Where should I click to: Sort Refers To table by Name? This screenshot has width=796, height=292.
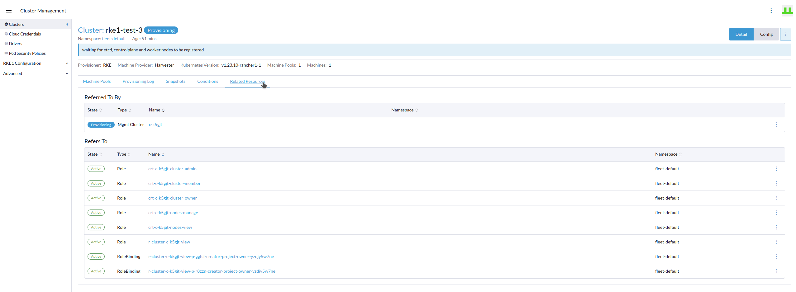pyautogui.click(x=156, y=154)
